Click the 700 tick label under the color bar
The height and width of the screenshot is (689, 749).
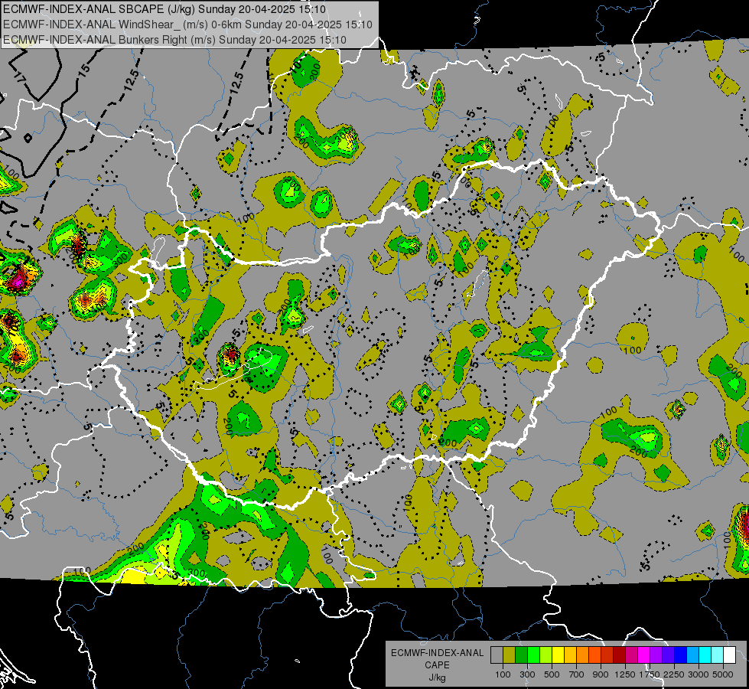pyautogui.click(x=576, y=674)
